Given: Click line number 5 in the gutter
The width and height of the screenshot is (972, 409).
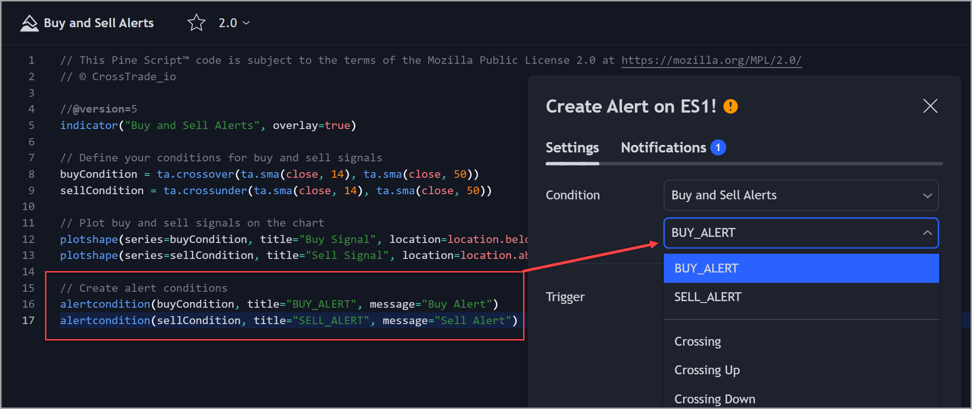Looking at the screenshot, I should (x=31, y=125).
